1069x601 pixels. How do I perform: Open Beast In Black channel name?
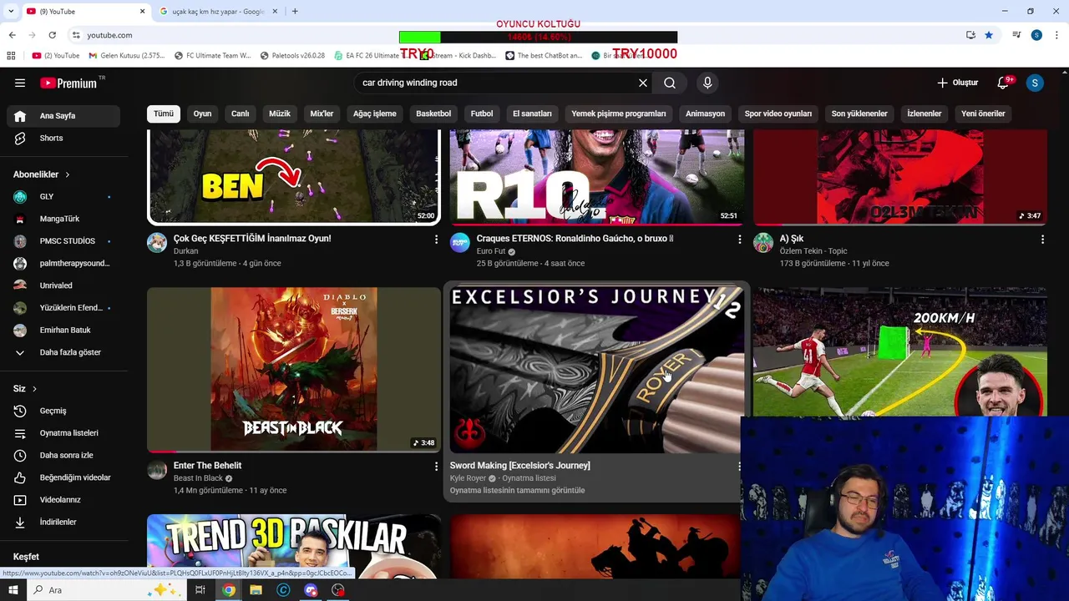tap(198, 478)
